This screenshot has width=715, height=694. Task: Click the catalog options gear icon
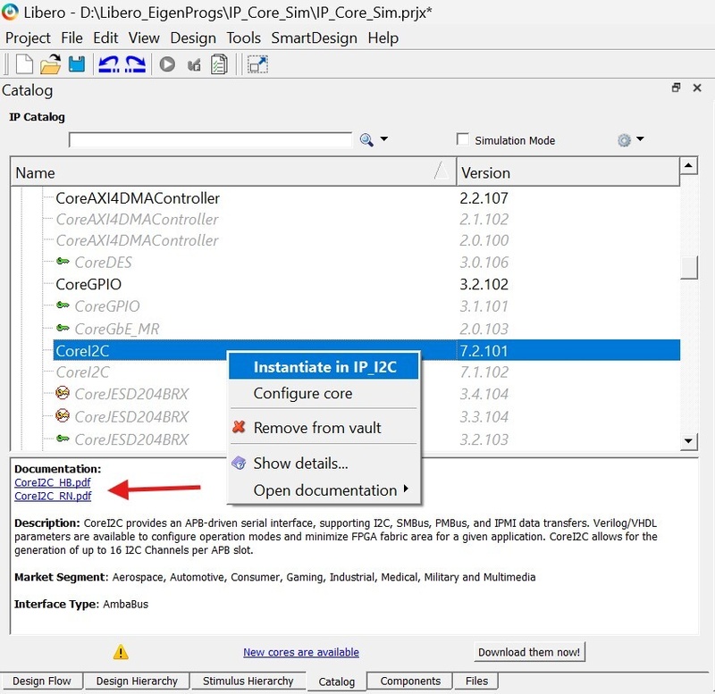(624, 140)
